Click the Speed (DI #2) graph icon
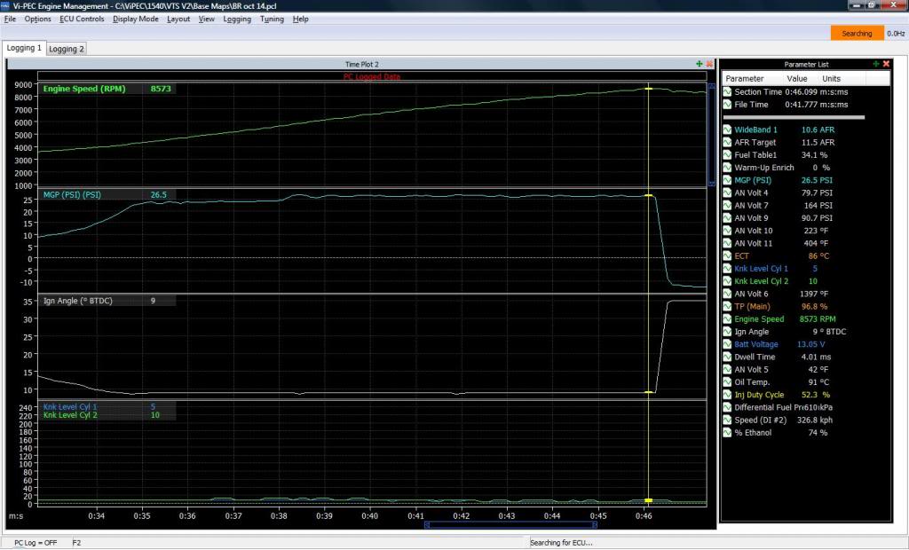The image size is (909, 550). [727, 420]
